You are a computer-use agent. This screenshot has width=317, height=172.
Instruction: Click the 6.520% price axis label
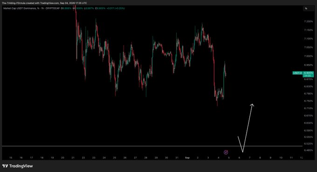tap(309, 143)
